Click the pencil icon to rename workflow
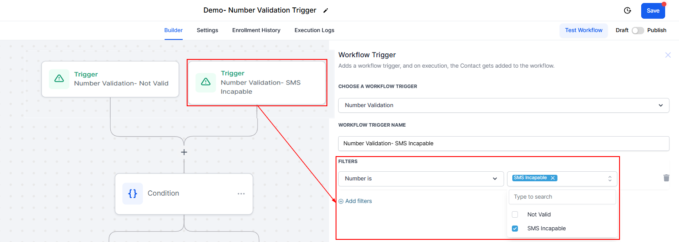The width and height of the screenshot is (679, 242). [326, 10]
